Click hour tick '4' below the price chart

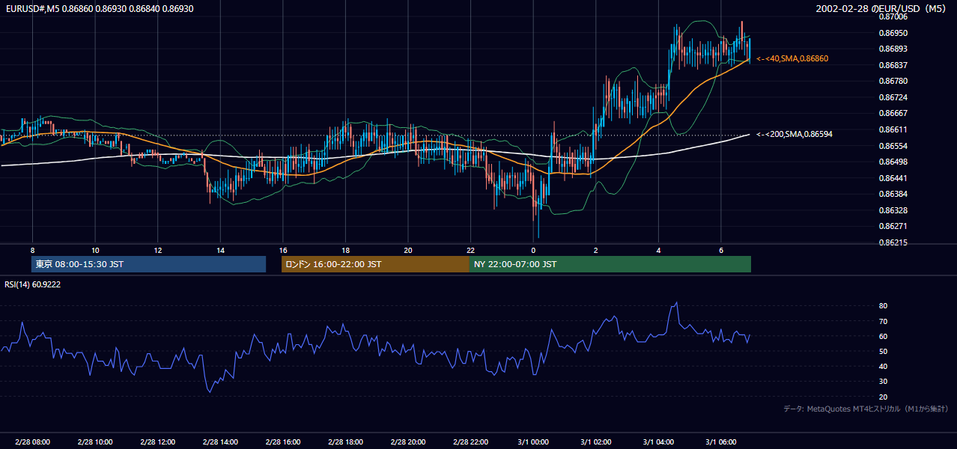[658, 250]
